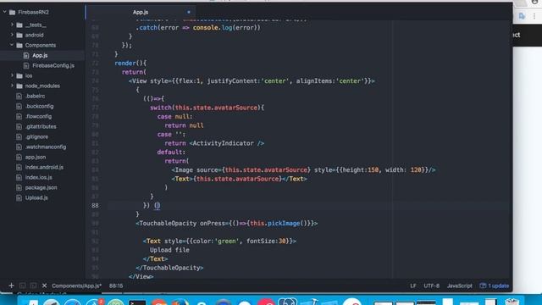Click the 'default:' case label
The width and height of the screenshot is (542, 305).
[x=171, y=152]
